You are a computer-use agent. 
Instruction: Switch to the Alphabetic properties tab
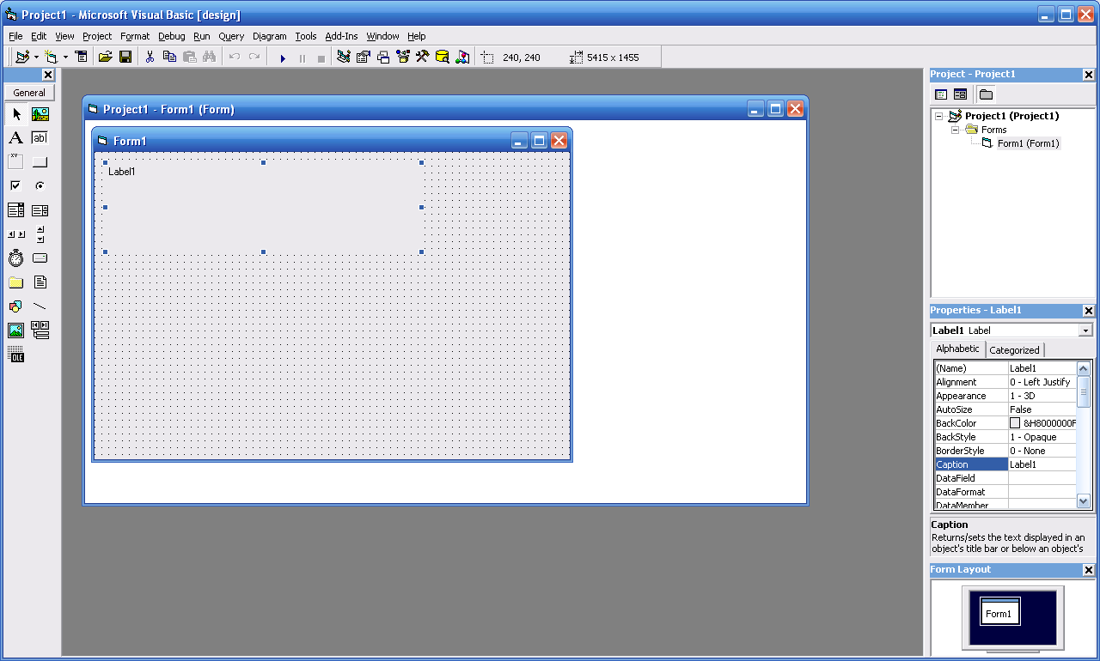point(957,349)
